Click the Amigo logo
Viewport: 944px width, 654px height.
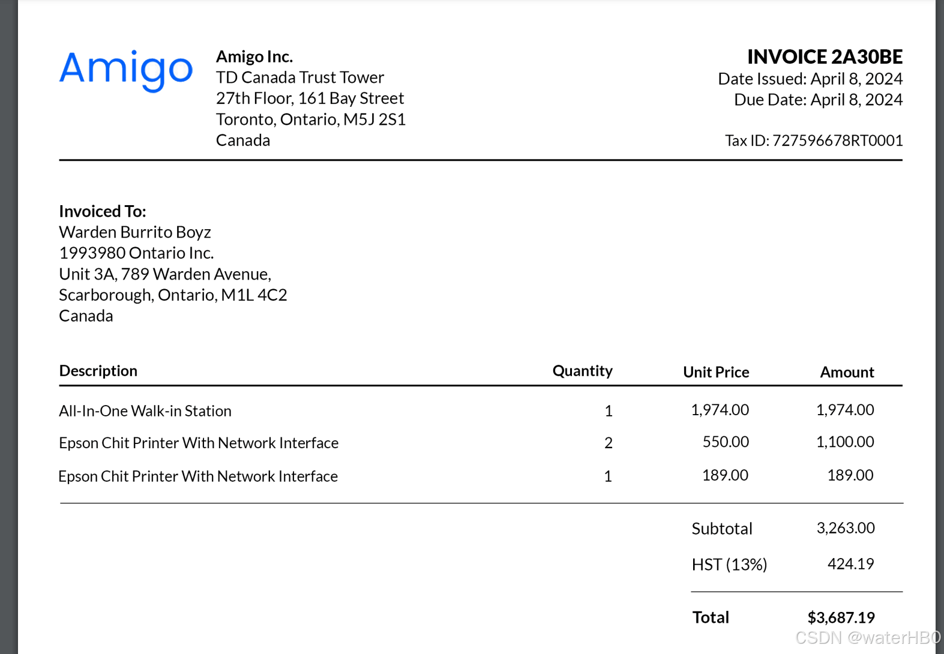click(x=126, y=70)
